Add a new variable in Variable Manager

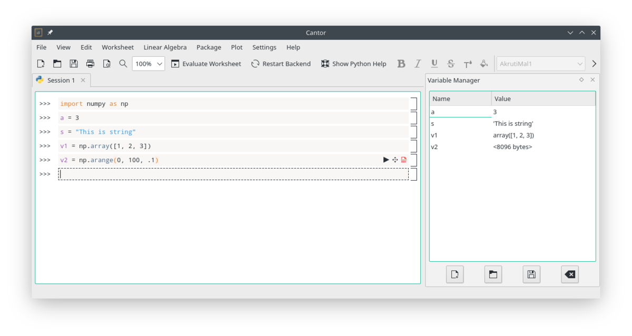coord(455,274)
